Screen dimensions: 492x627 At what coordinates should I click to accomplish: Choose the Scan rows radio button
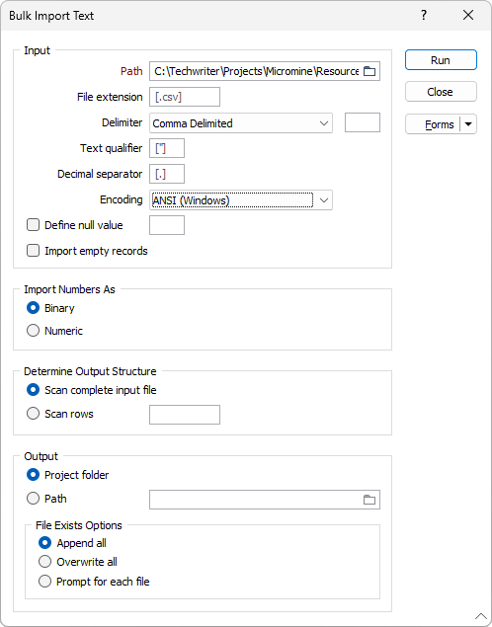(33, 414)
